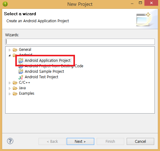The image size is (160, 151).
Task: Expand the Examples category
Action: [9, 94]
